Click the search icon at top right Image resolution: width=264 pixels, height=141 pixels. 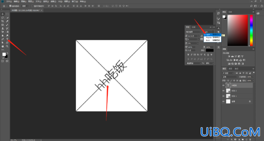point(251,6)
